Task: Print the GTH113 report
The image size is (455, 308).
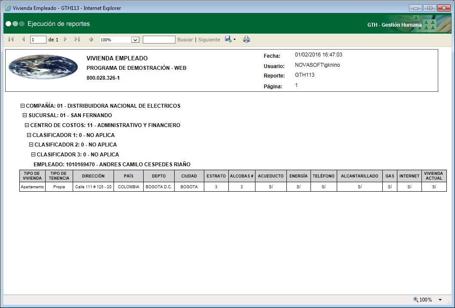Action: click(x=246, y=39)
